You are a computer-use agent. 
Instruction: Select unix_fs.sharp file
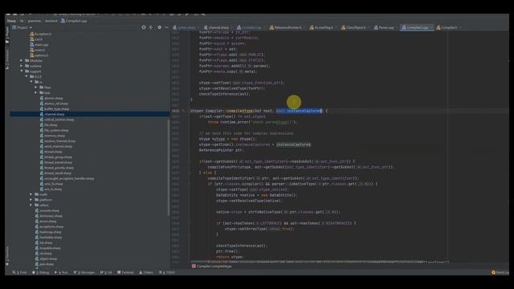tap(51, 184)
